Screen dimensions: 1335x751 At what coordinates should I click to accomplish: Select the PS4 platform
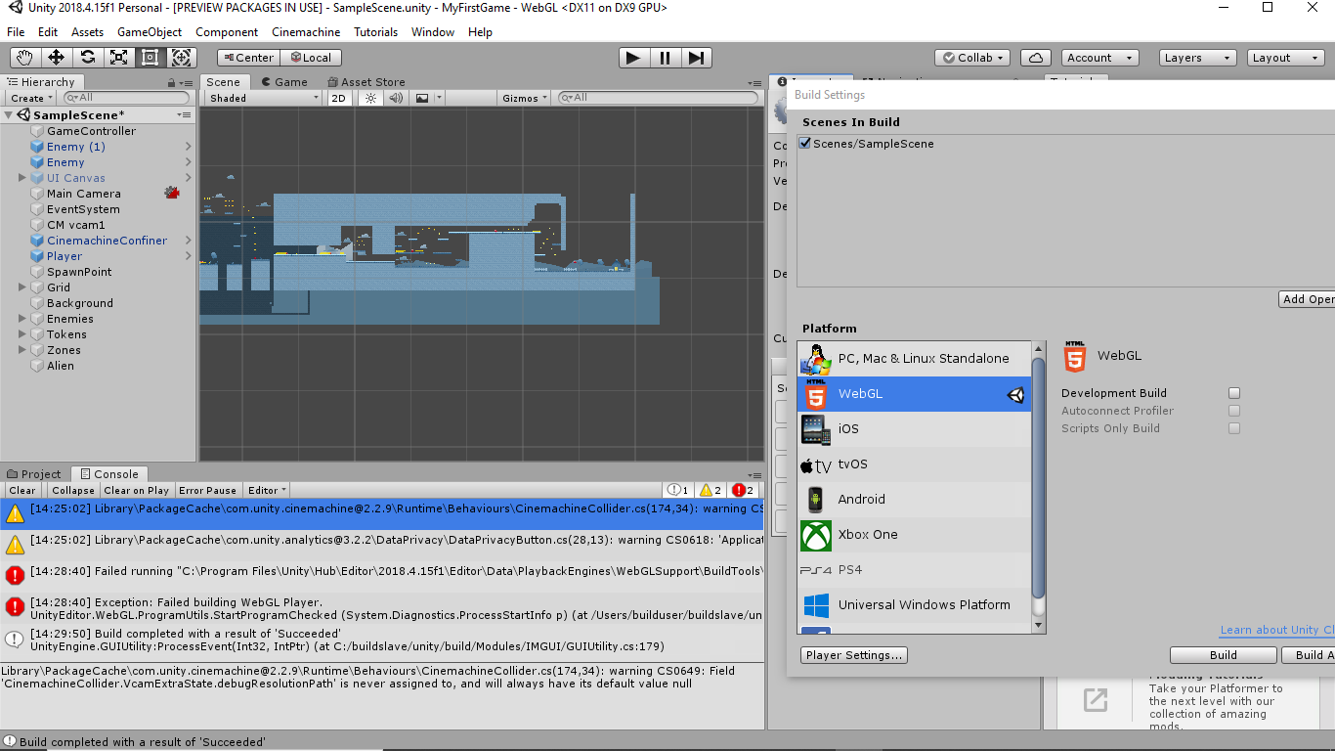coord(914,569)
